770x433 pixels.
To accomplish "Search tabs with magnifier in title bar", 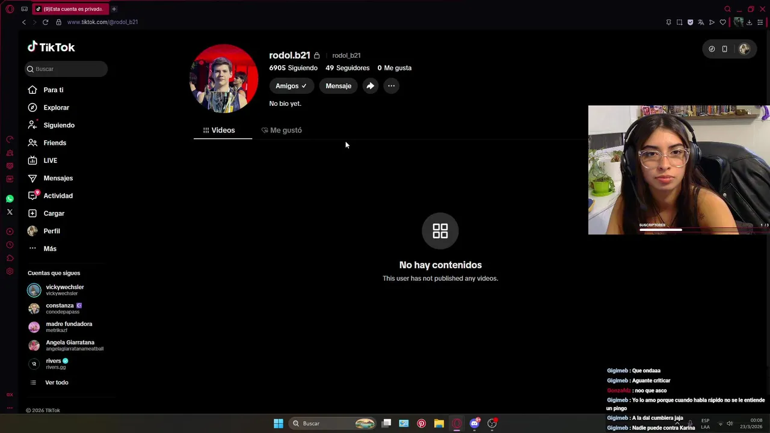I will point(727,9).
